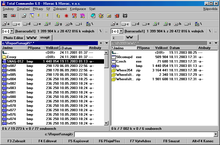Open the Soubory menu
Viewport: 220px width, 145px height.
(8, 9)
